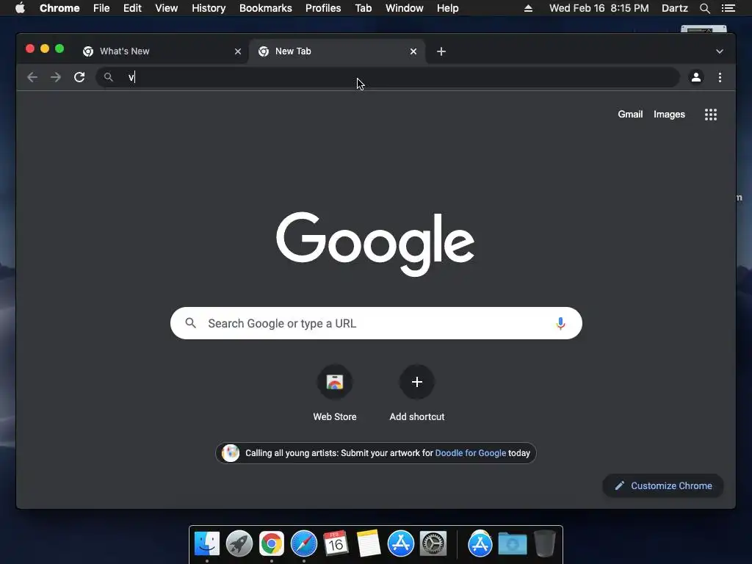Viewport: 752px width, 564px height.
Task: Open the Tab menu
Action: pos(363,8)
